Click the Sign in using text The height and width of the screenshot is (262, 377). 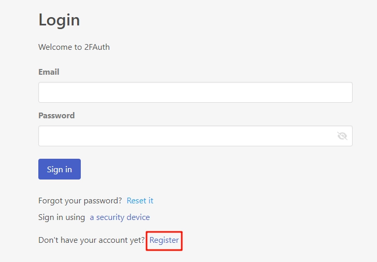click(x=62, y=217)
